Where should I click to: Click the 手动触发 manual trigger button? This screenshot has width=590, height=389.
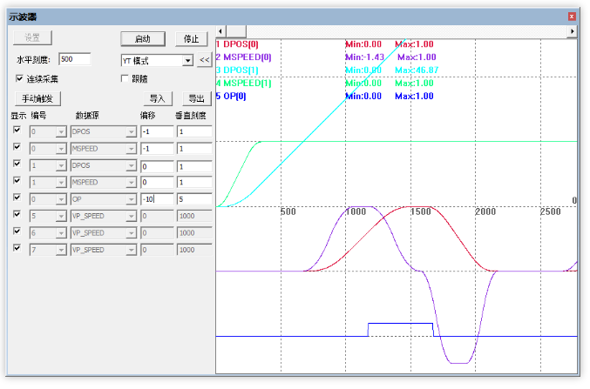tap(37, 98)
